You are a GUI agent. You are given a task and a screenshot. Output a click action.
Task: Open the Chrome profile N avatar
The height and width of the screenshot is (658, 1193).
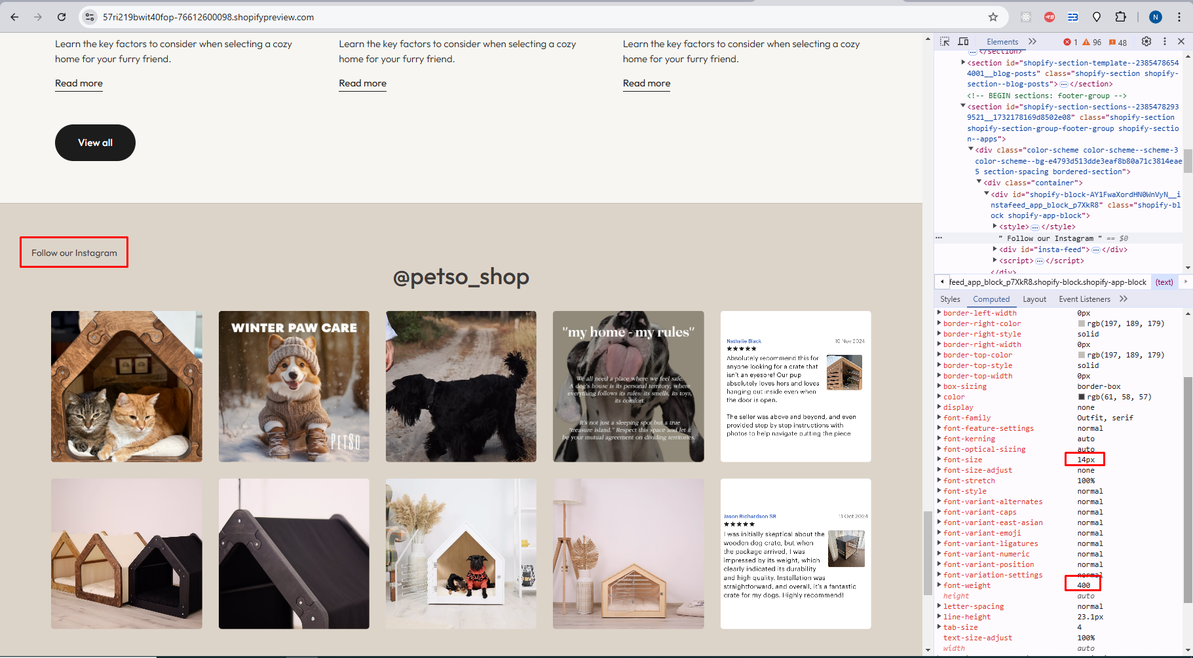pyautogui.click(x=1156, y=17)
